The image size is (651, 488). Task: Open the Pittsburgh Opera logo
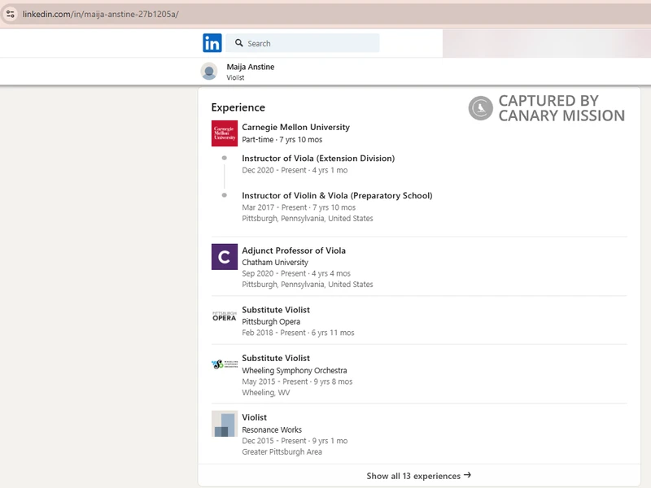[x=225, y=316]
